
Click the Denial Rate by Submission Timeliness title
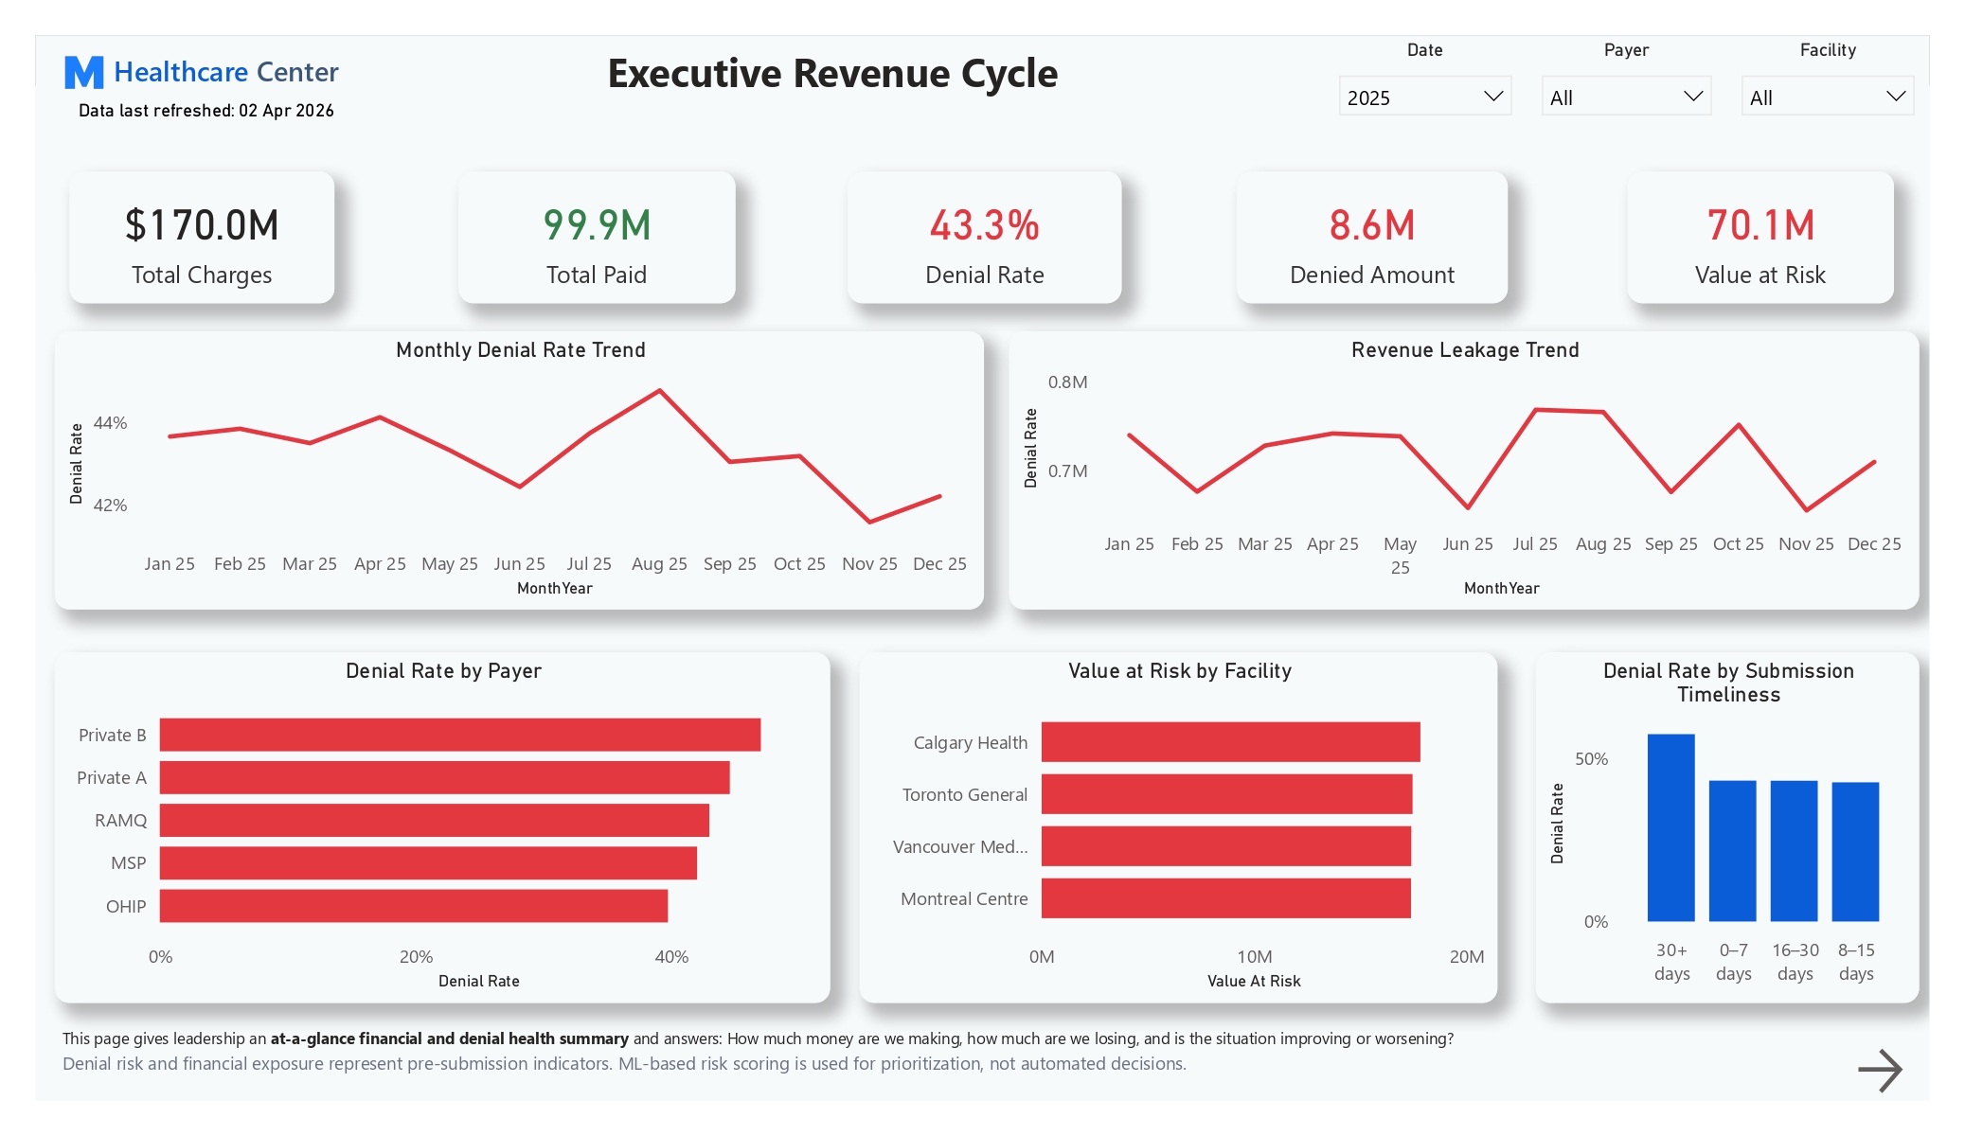[1728, 683]
